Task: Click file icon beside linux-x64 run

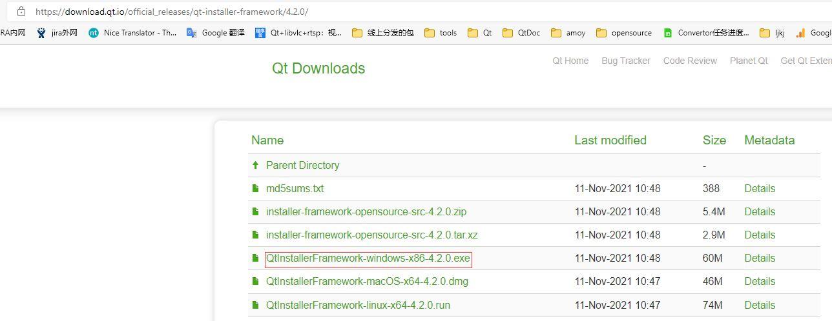Action: pos(256,305)
